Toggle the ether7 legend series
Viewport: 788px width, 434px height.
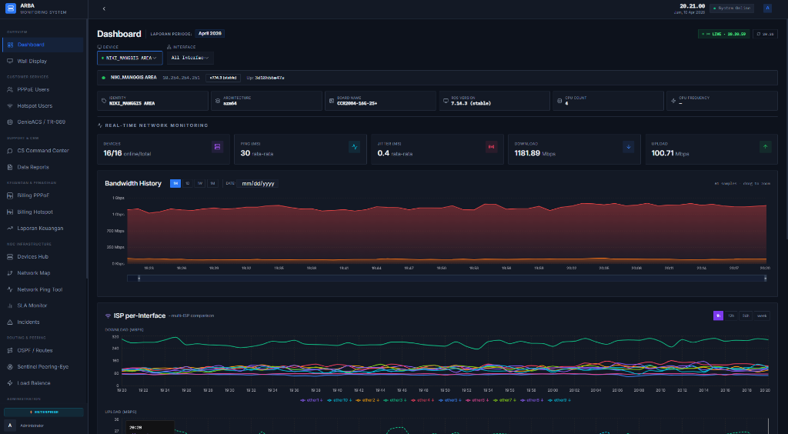(x=505, y=400)
